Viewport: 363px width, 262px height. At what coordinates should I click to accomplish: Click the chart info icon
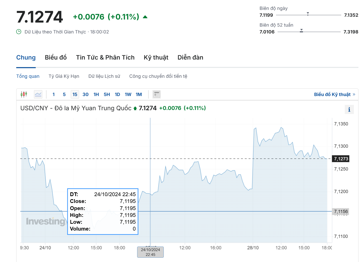[349, 109]
